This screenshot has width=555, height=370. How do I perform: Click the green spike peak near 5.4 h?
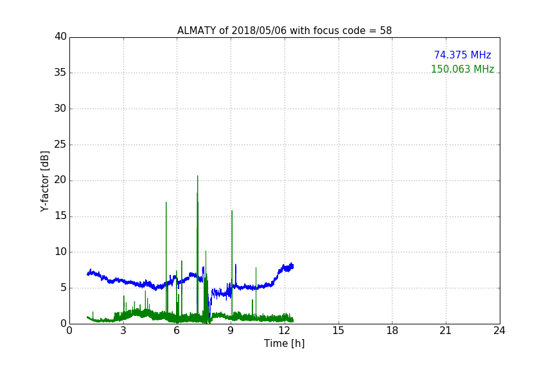(166, 202)
